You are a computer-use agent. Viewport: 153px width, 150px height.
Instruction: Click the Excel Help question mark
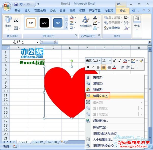(133, 10)
